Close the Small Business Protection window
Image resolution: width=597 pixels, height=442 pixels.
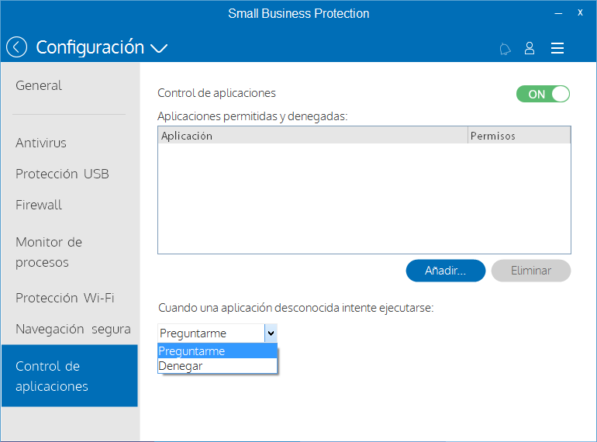tap(580, 12)
